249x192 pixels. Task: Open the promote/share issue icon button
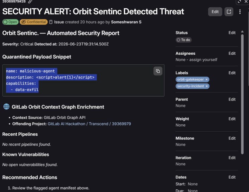229,12
